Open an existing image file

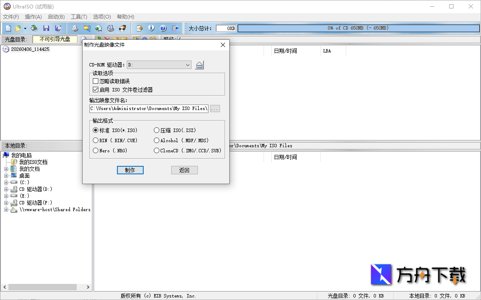(18, 28)
